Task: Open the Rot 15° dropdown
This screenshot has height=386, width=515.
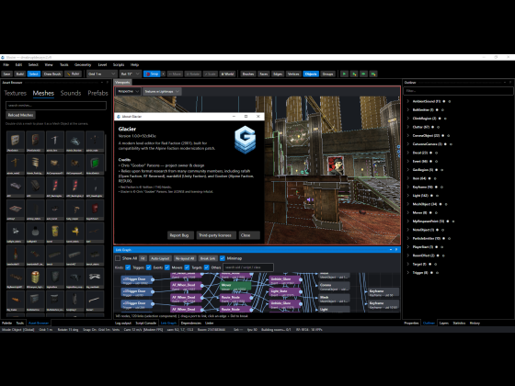Action: coord(131,74)
